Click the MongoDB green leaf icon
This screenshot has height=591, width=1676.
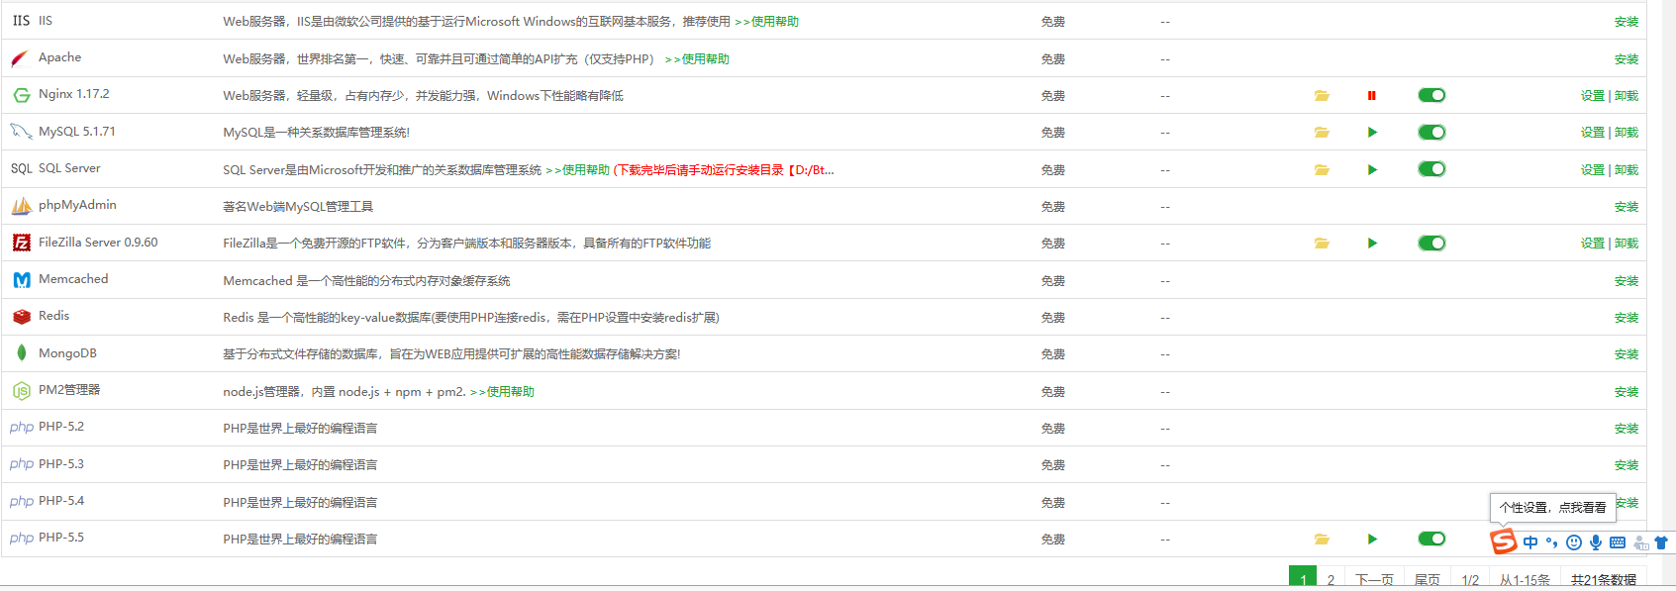coord(21,353)
